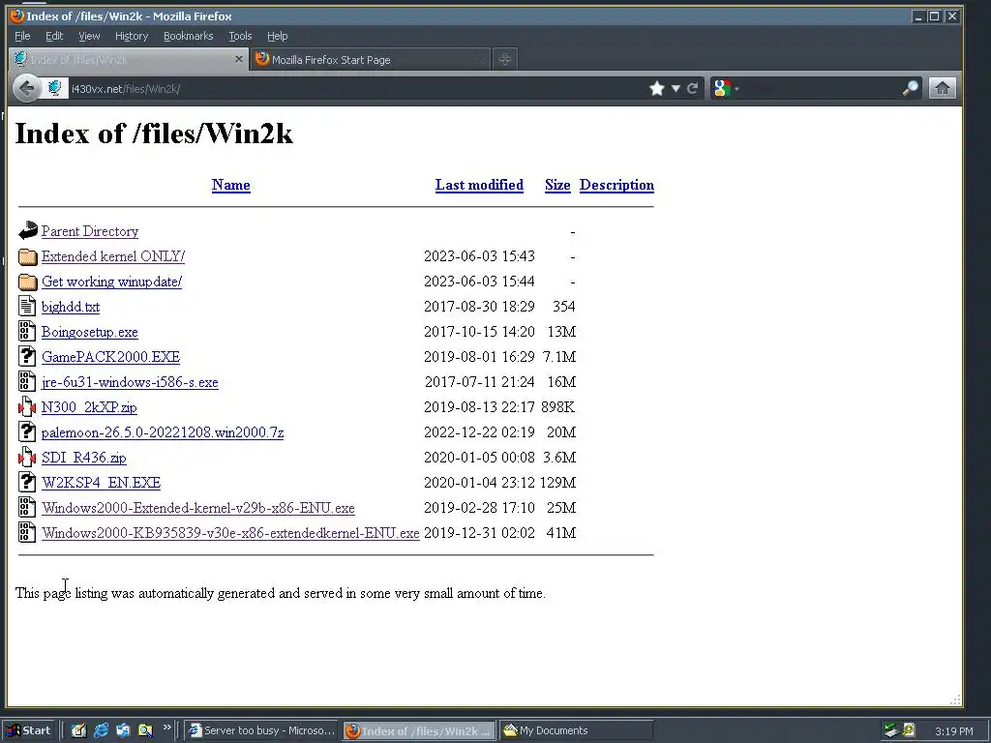Close the Index of /files/Win2k tab

(x=238, y=59)
